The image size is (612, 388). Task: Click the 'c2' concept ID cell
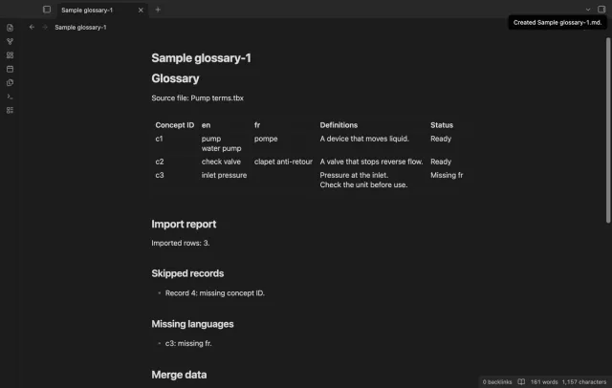160,162
